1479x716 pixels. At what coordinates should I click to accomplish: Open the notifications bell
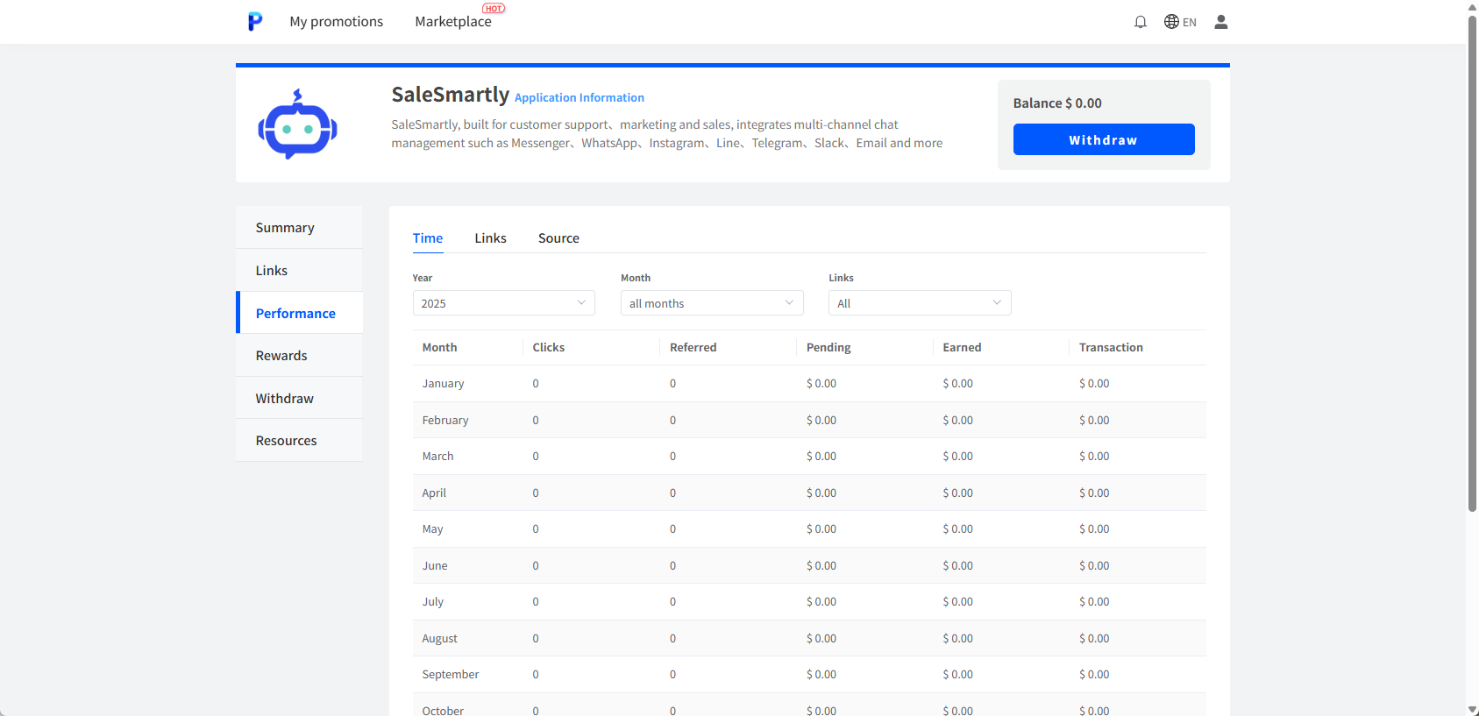click(1140, 22)
